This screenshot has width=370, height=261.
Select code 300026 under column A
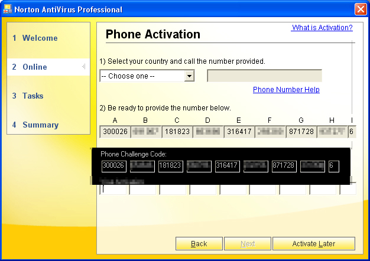pyautogui.click(x=115, y=132)
